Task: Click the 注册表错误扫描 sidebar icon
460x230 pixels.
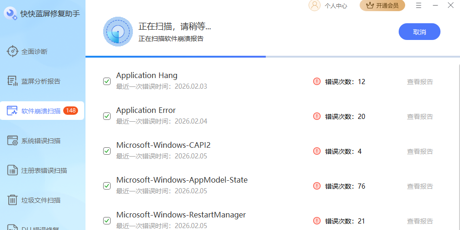Action: click(13, 171)
